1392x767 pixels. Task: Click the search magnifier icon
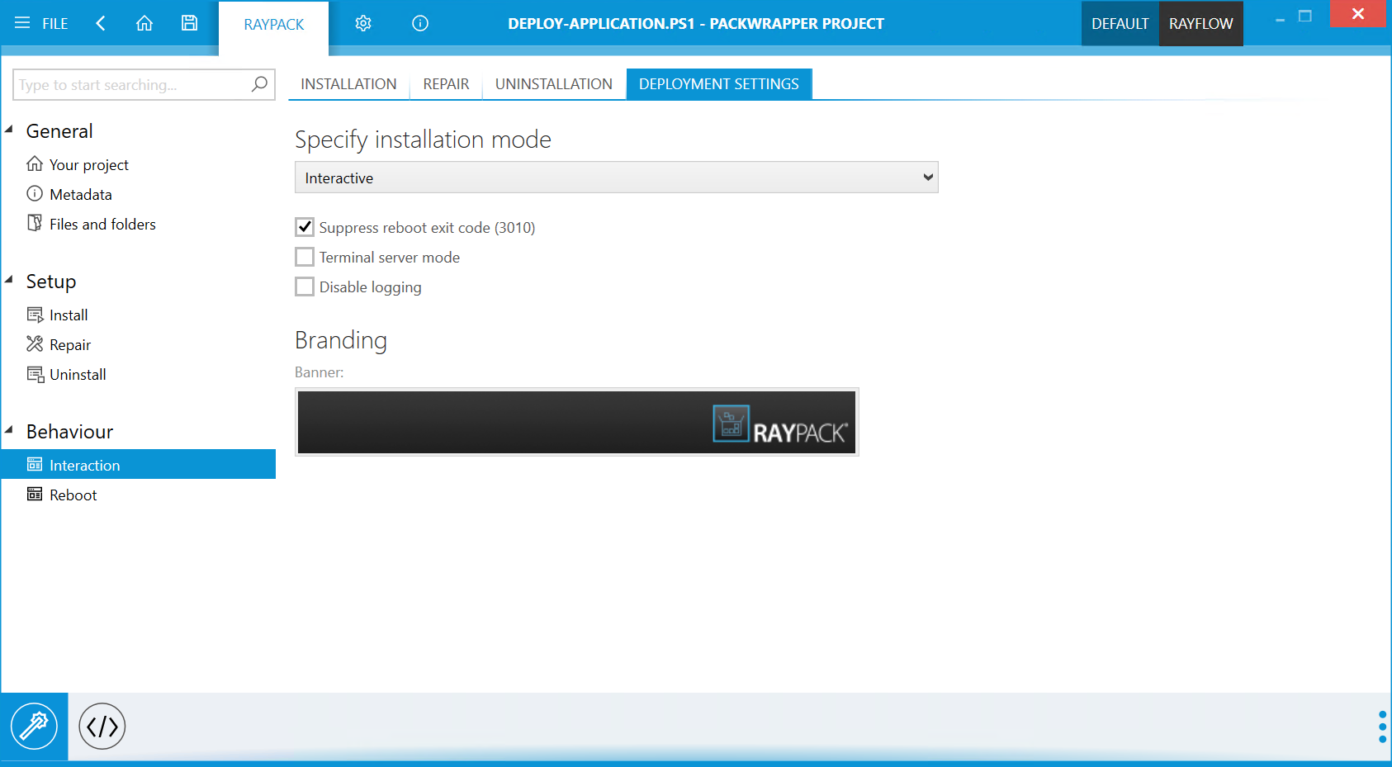(x=258, y=84)
